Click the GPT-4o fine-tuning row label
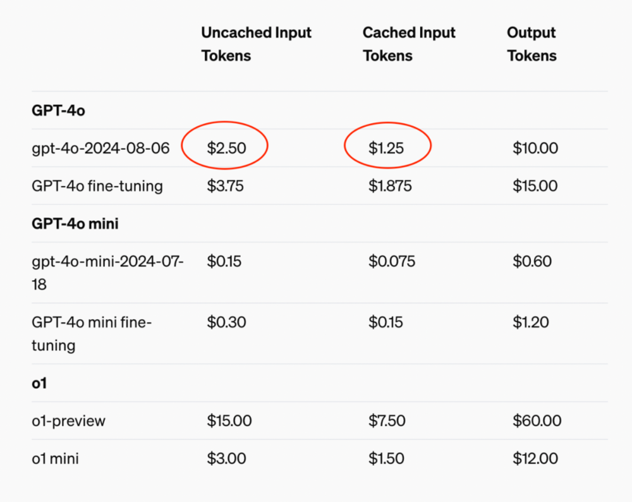Image resolution: width=632 pixels, height=502 pixels. tap(97, 186)
